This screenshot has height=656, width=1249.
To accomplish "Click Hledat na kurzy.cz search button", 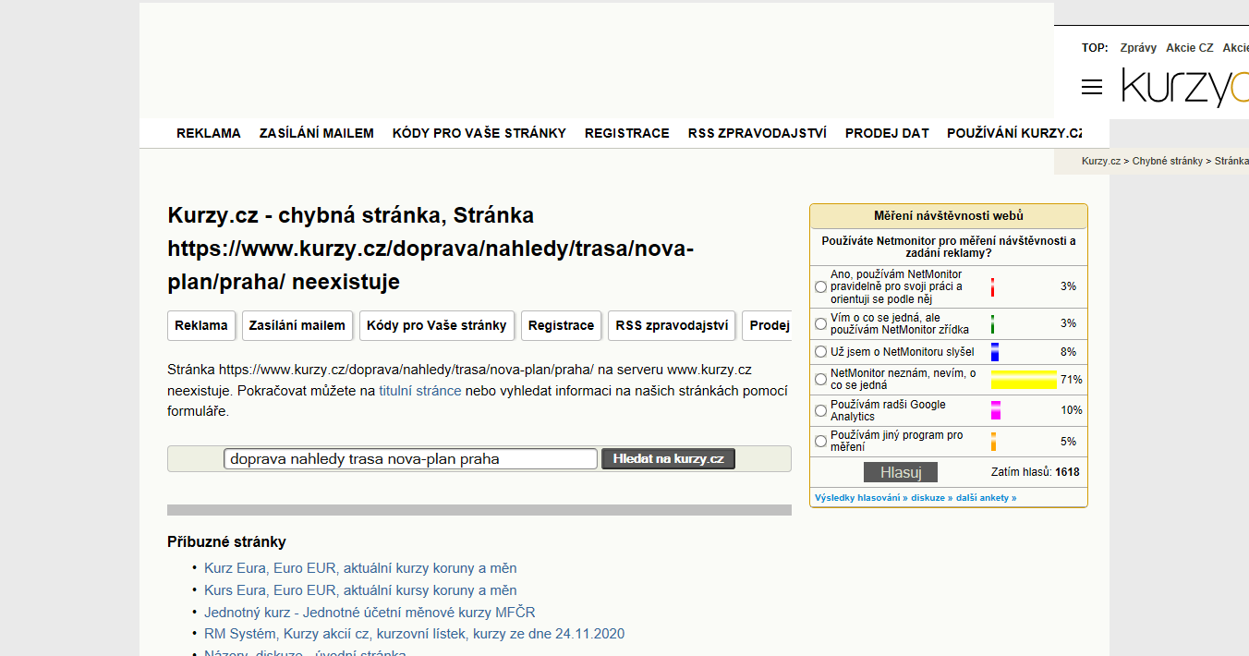I will [x=669, y=458].
